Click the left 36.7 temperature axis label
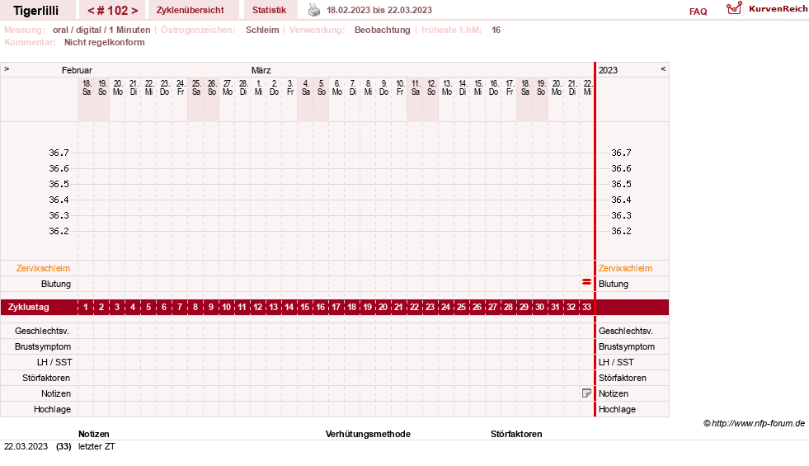Image resolution: width=809 pixels, height=466 pixels. coord(59,153)
